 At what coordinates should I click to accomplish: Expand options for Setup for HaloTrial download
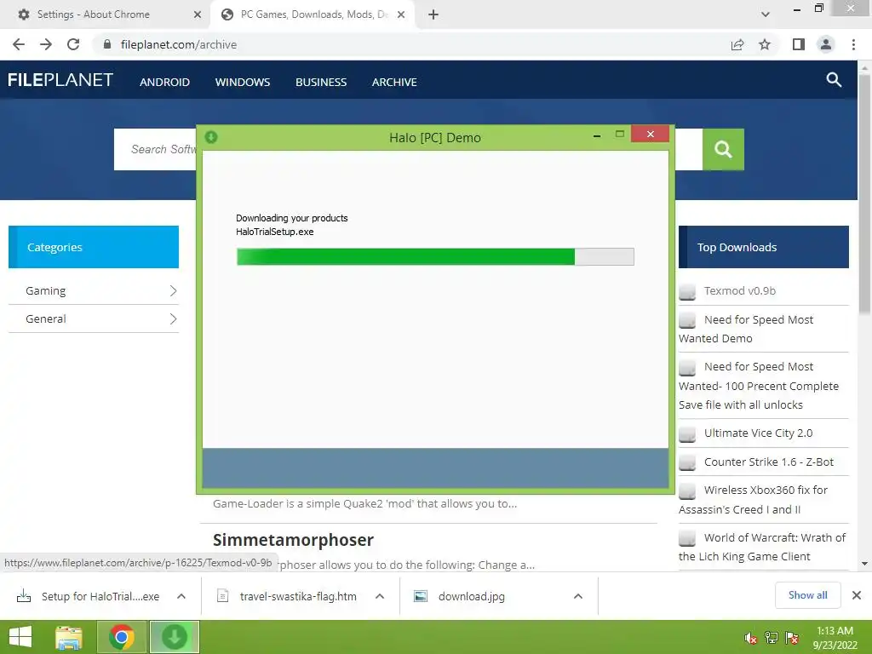181,596
